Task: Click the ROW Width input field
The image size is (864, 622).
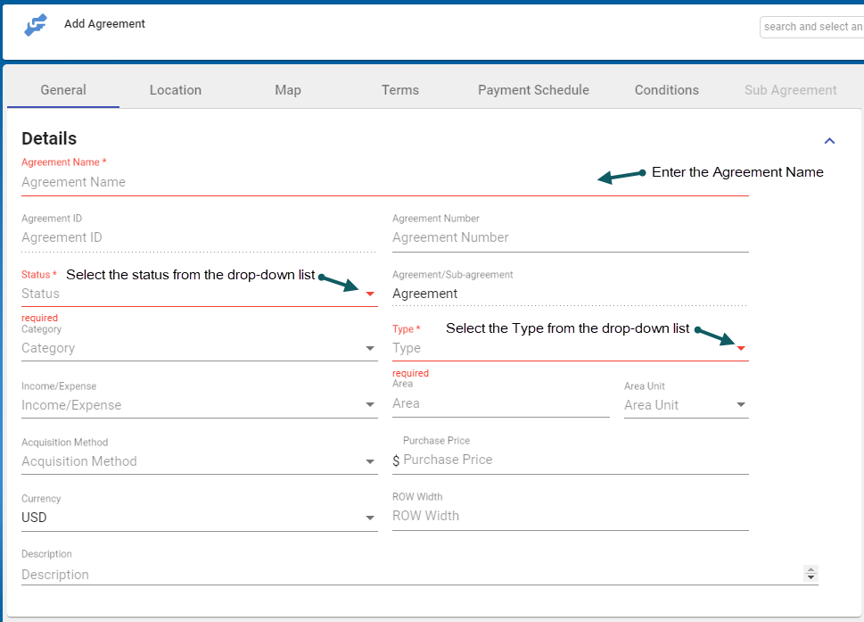Action: [569, 516]
